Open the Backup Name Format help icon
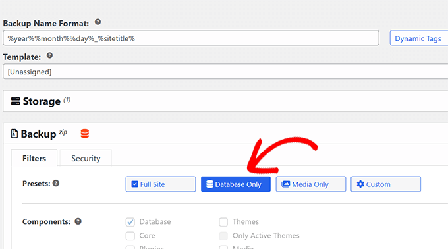448x249 pixels. (98, 22)
